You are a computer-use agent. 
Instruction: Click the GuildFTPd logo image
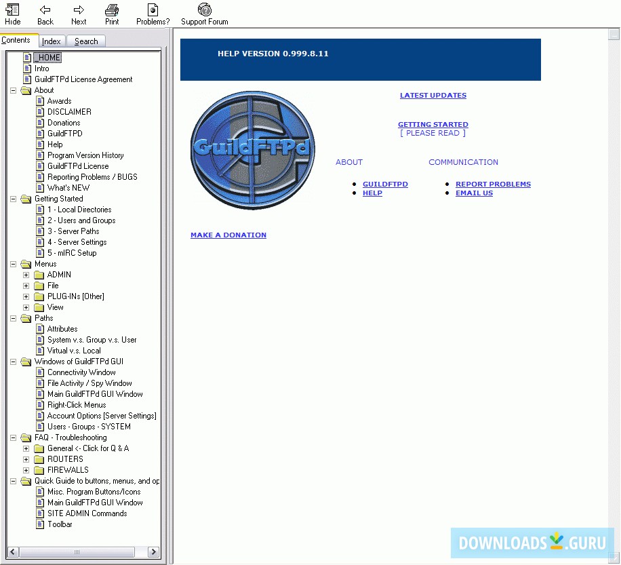coord(253,150)
